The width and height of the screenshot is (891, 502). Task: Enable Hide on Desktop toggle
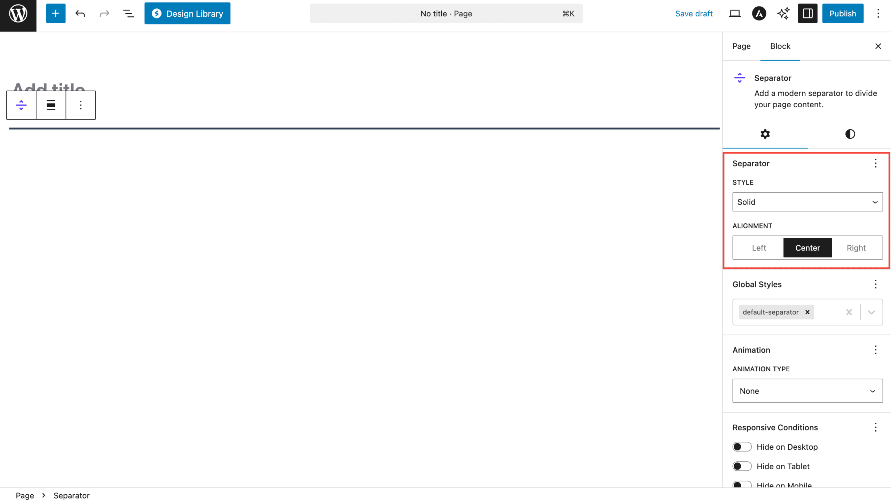click(742, 447)
